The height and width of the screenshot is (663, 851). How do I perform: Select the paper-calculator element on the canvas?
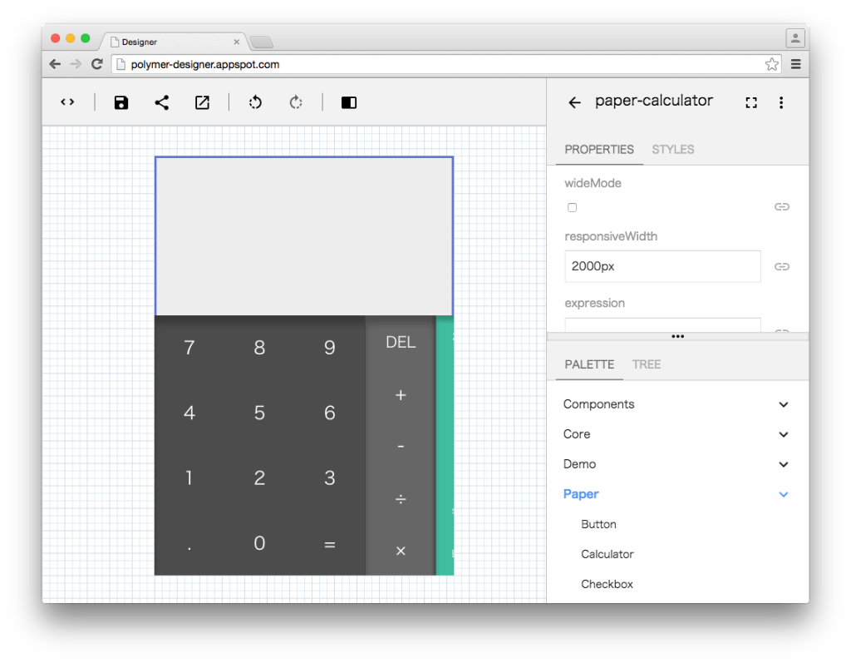pyautogui.click(x=303, y=235)
